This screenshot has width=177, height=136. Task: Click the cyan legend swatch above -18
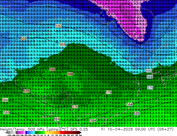[x=34, y=133]
